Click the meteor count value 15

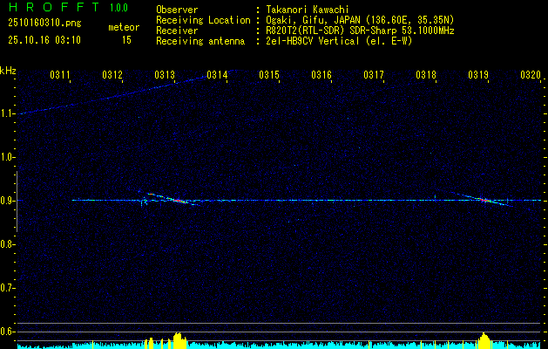click(x=126, y=40)
